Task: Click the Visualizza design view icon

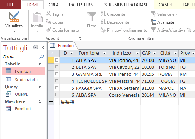Action: click(14, 17)
